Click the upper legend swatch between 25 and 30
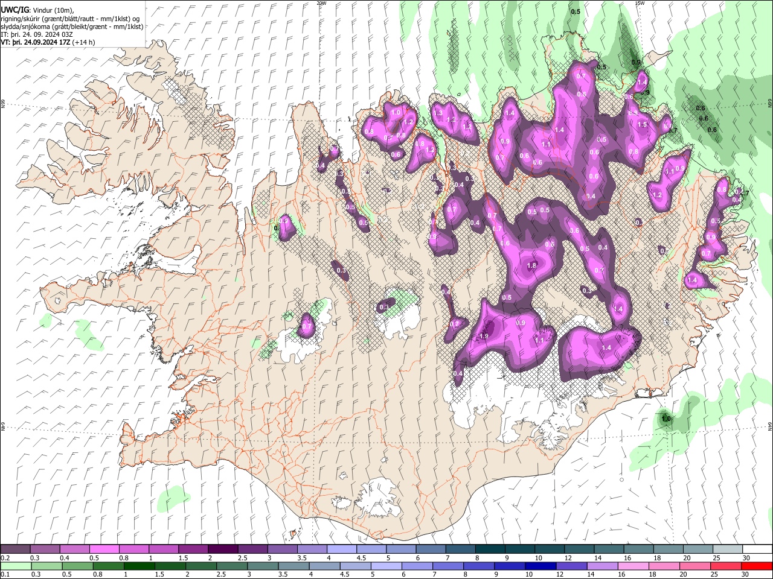Viewport: 773px width, 579px height. pos(727,549)
